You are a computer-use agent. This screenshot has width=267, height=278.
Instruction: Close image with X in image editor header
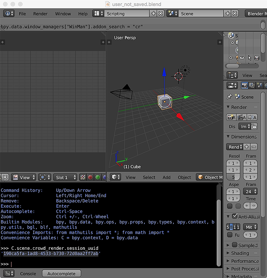[5, 177]
